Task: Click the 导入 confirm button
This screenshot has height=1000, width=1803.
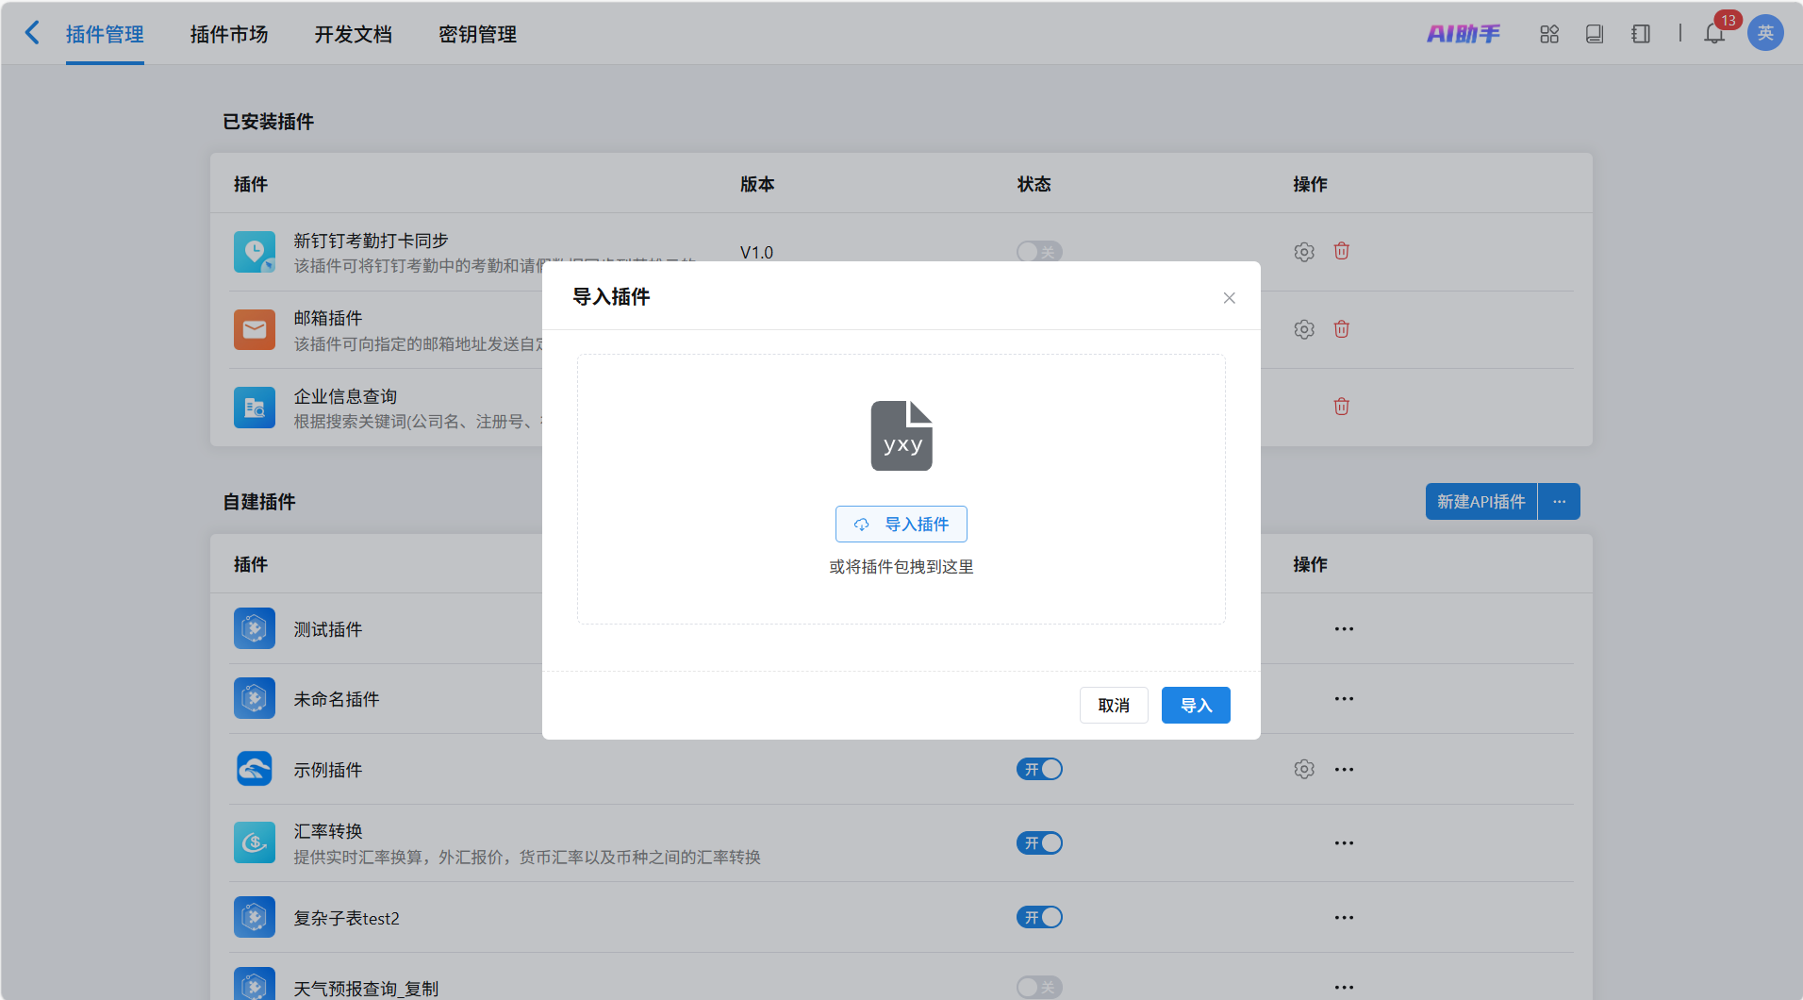Action: point(1195,706)
